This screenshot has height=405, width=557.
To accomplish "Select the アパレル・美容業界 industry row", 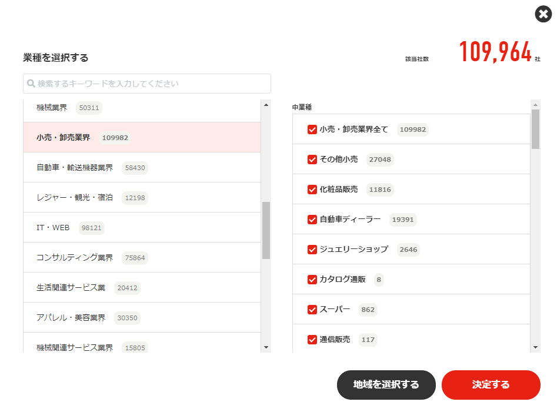I will pos(142,317).
